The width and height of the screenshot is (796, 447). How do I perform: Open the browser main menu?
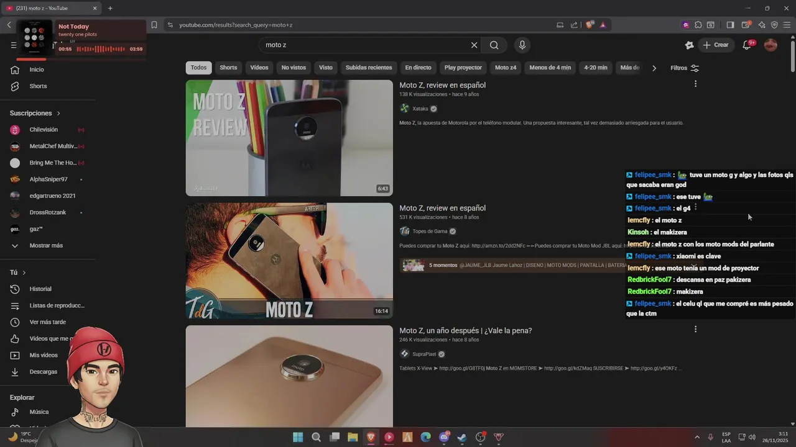[x=787, y=25]
